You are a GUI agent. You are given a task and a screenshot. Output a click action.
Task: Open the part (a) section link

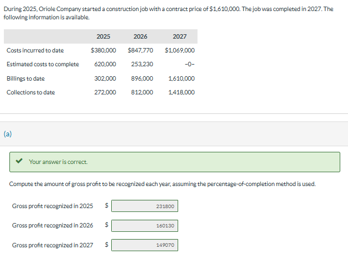coord(8,134)
